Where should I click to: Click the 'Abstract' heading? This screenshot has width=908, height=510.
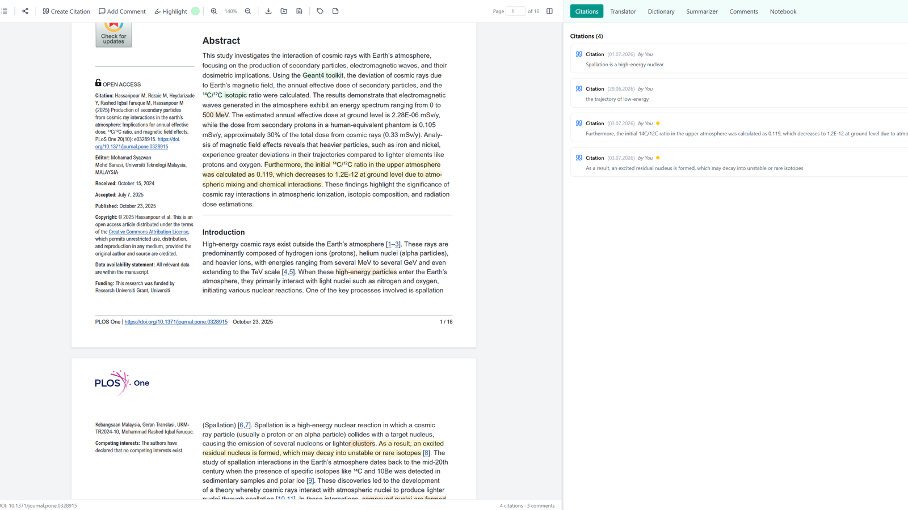(x=221, y=41)
